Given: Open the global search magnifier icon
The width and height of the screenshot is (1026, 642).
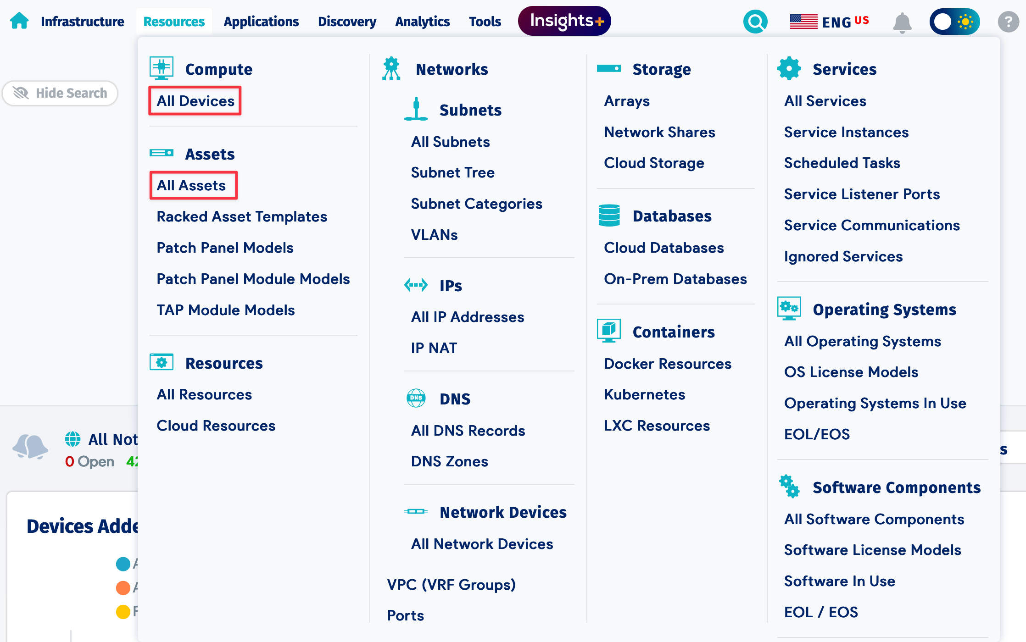Looking at the screenshot, I should (x=755, y=22).
